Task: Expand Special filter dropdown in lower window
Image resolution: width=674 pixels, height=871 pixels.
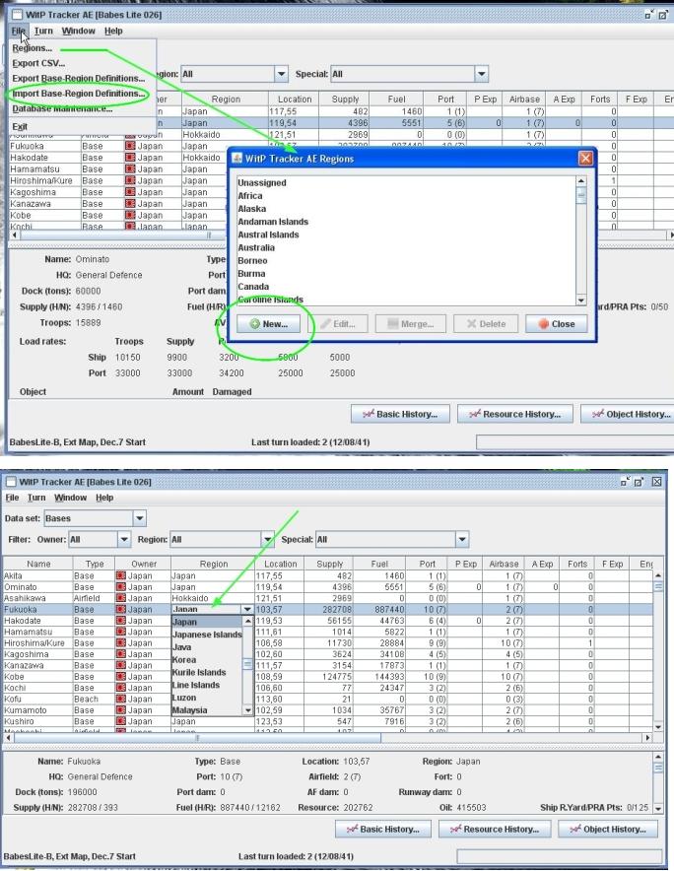Action: (462, 539)
